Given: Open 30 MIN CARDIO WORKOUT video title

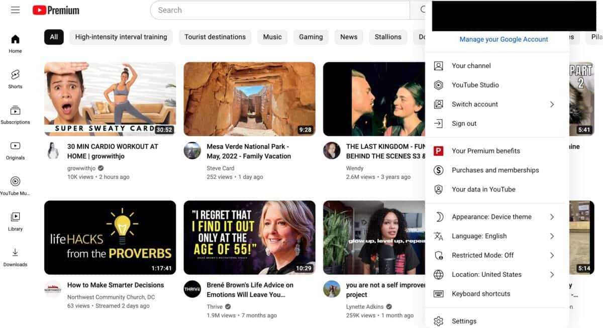Looking at the screenshot, I should point(113,151).
